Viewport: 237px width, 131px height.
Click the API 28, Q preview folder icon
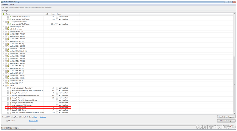point(8,29)
